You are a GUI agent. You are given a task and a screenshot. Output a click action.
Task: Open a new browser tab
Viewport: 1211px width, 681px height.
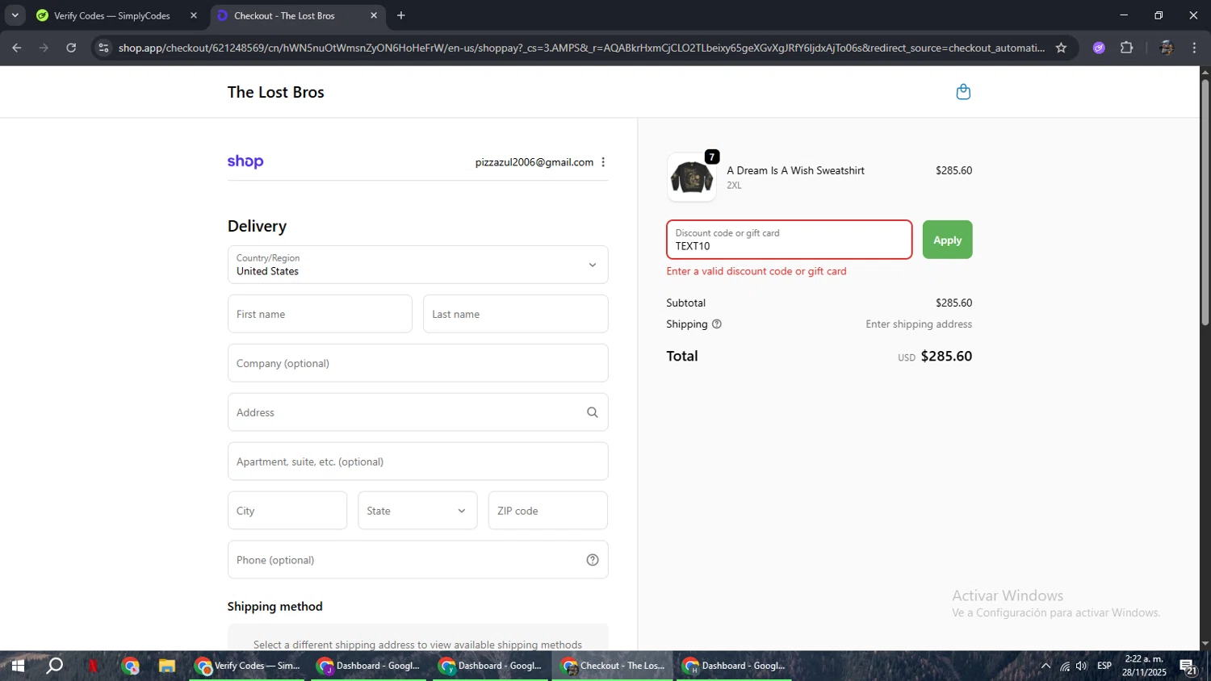point(401,15)
